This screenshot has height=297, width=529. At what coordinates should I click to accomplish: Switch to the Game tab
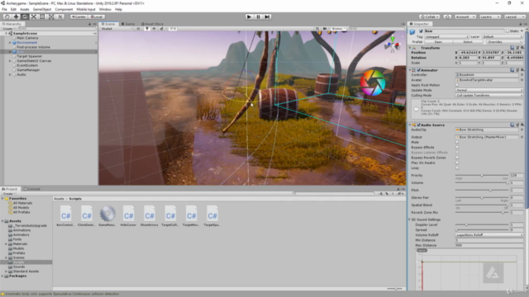click(x=128, y=24)
